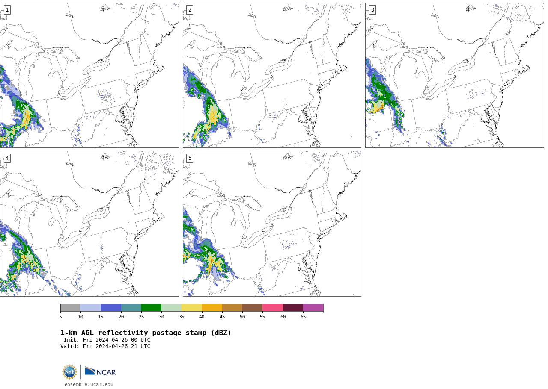Viewport: 548px width, 389px height.
Task: Click the 'Init: Fri 2024-04-26 00 UTC' line
Action: pyautogui.click(x=107, y=340)
